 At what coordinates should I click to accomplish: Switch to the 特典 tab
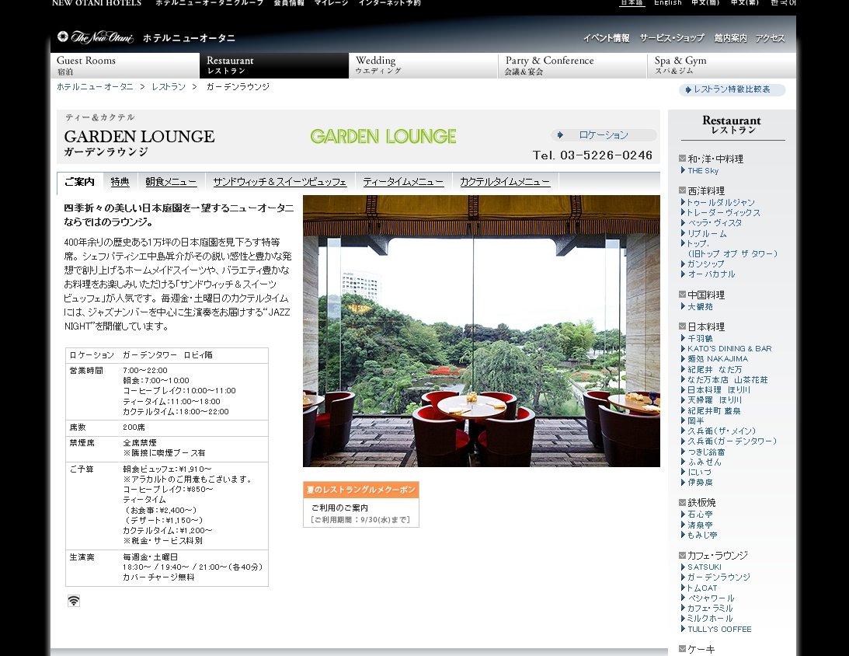click(x=120, y=182)
